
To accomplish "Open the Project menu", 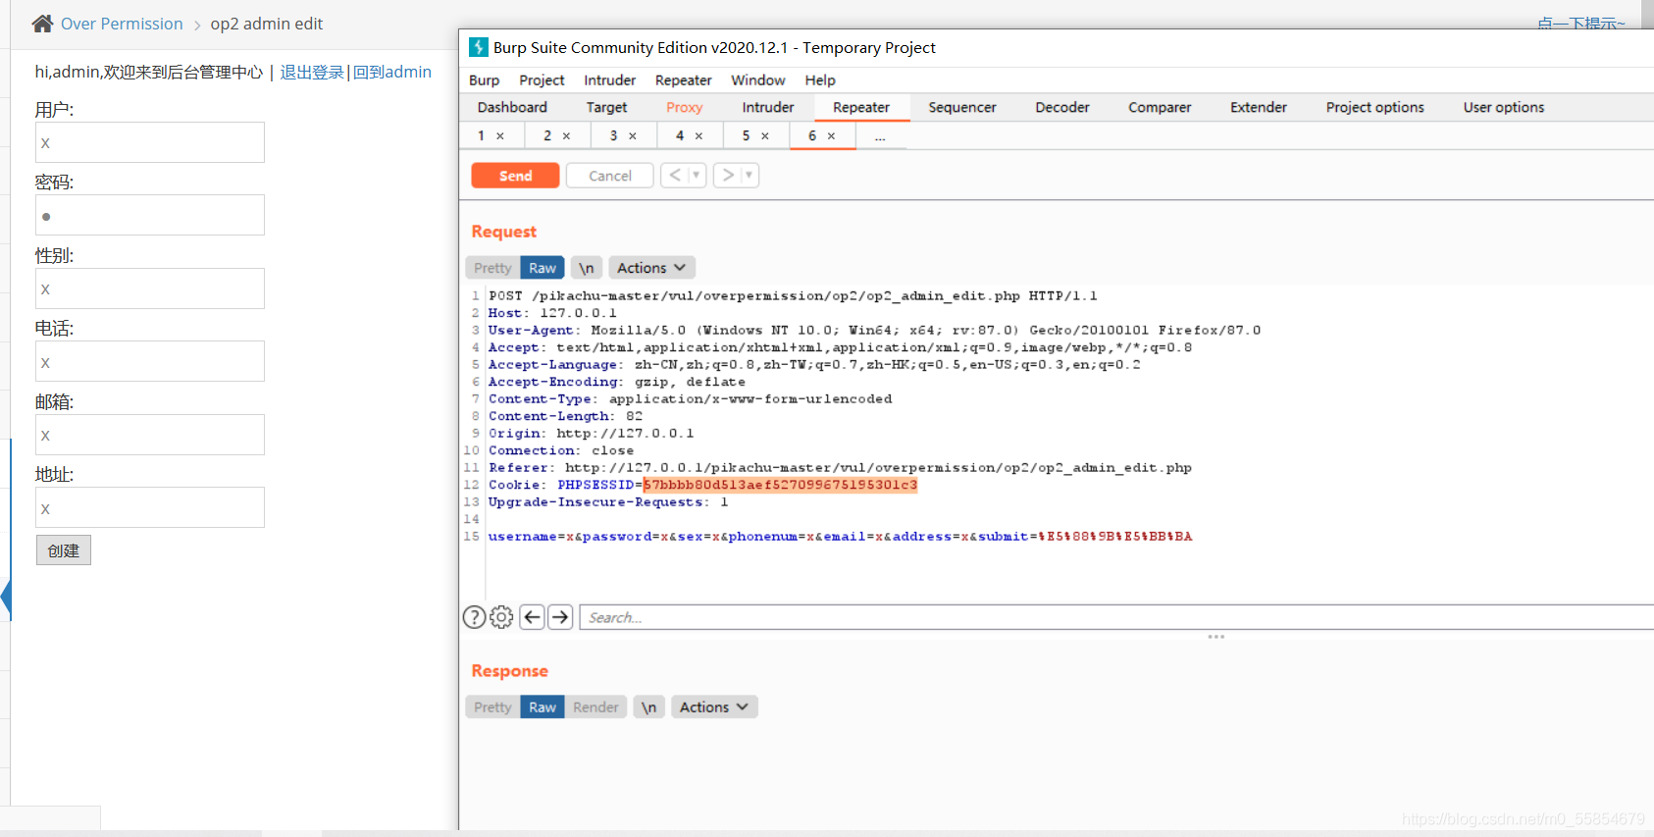I will (x=542, y=80).
